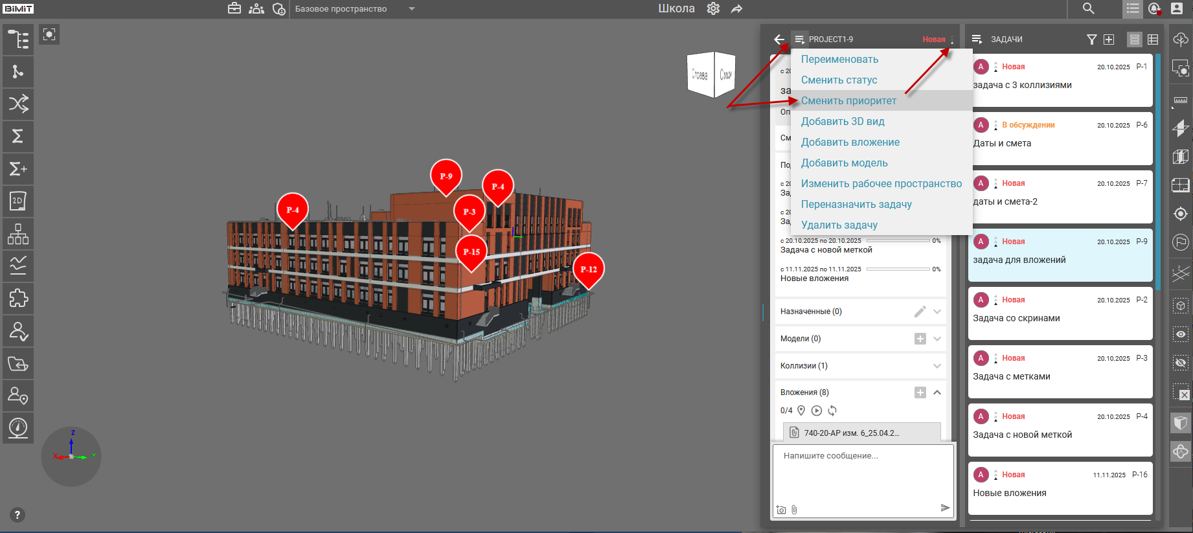Click the search magnifier icon

pyautogui.click(x=1089, y=8)
